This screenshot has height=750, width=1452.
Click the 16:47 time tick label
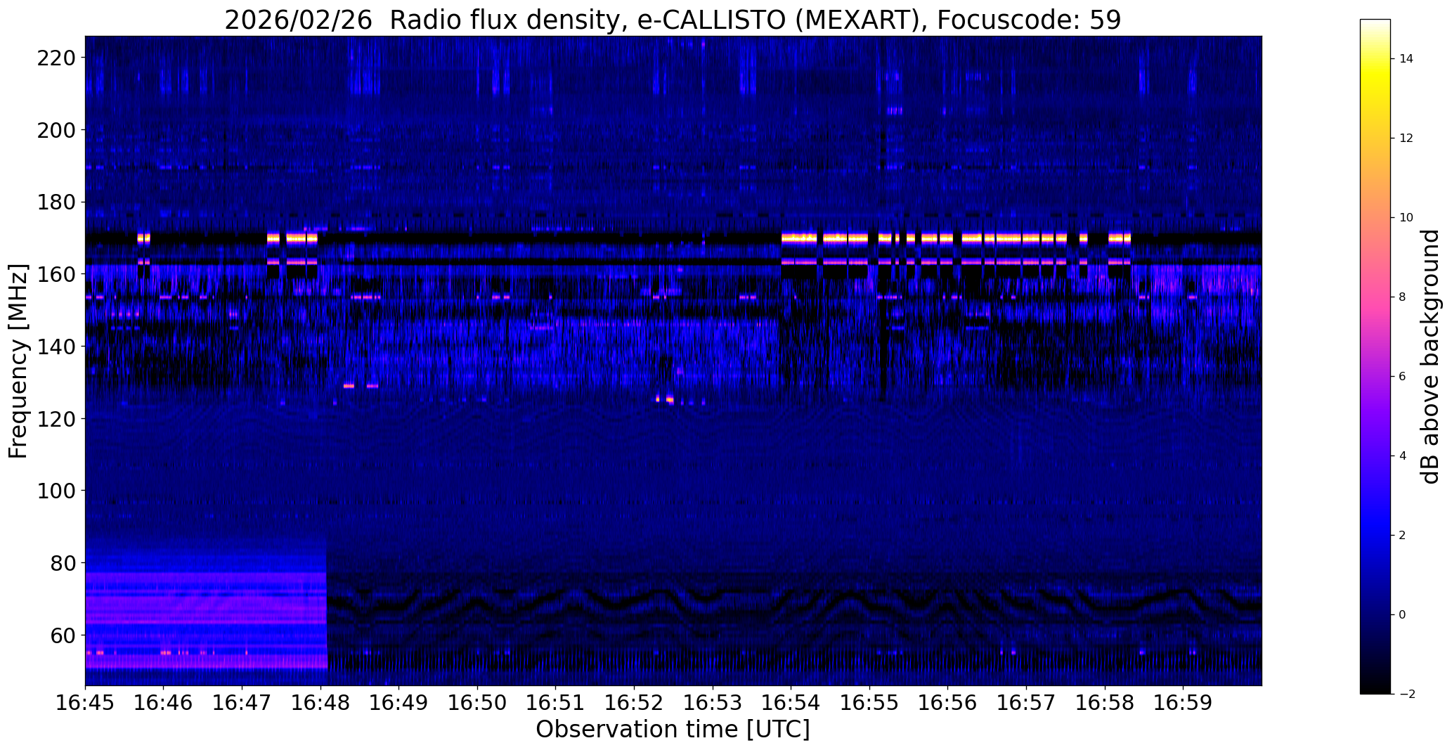242,703
